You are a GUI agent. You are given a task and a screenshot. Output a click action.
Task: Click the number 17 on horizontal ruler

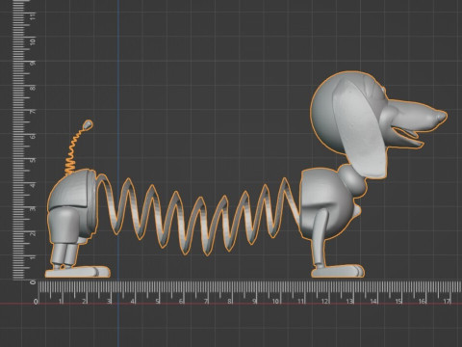(447, 301)
